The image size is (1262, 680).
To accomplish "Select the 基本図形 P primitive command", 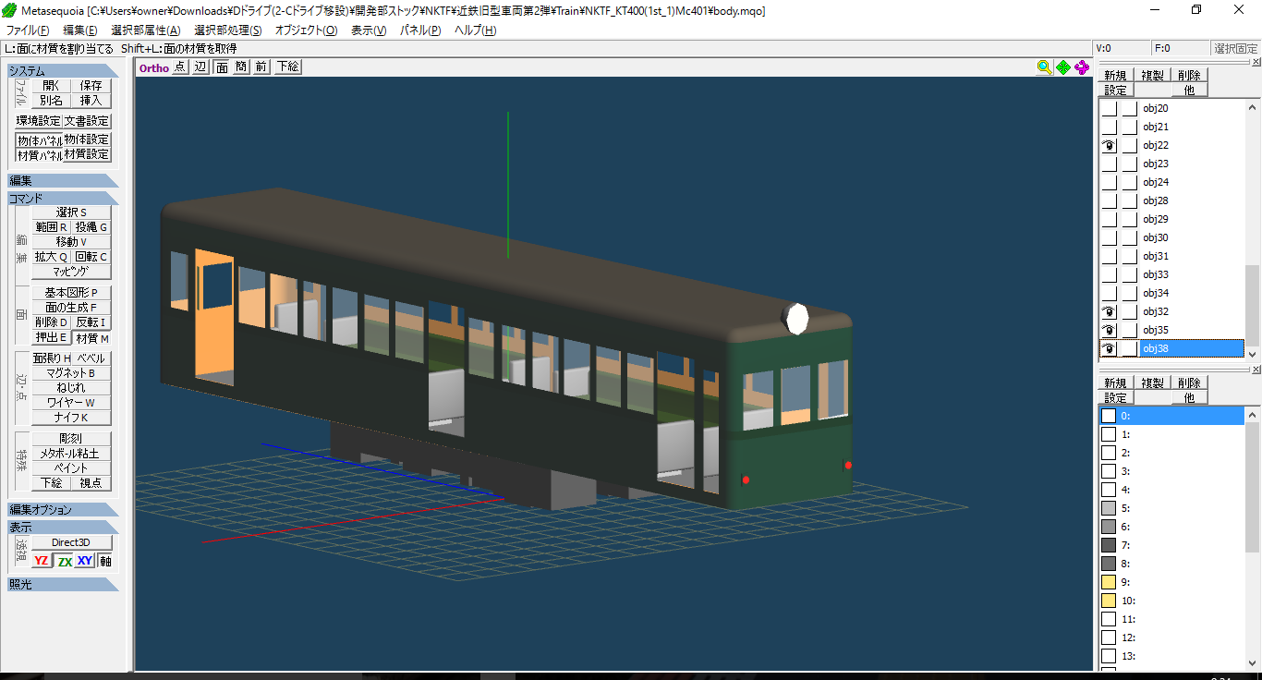I will [71, 293].
